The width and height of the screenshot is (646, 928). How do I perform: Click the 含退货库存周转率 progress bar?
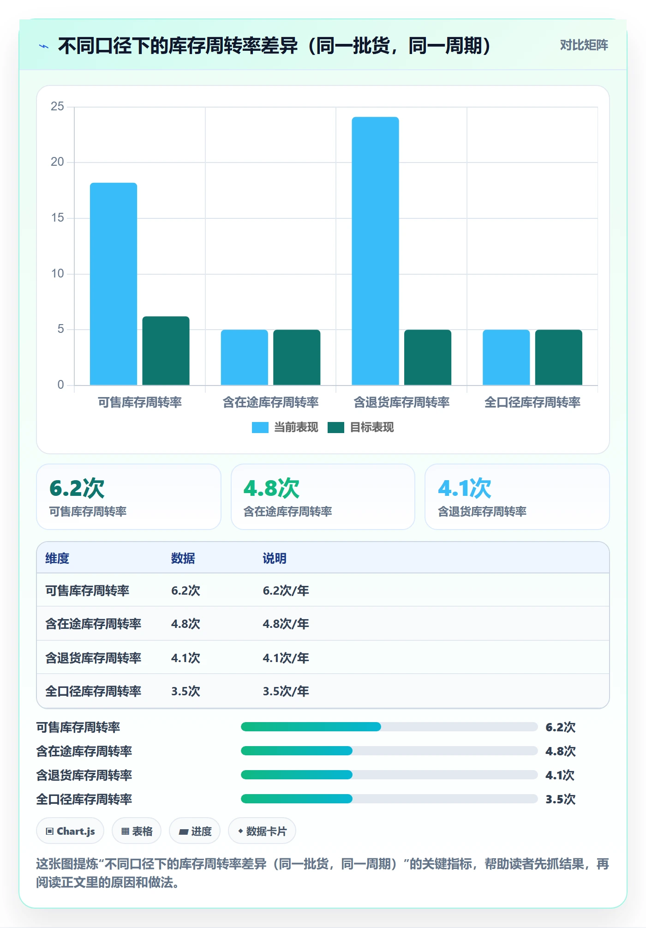[x=389, y=775]
